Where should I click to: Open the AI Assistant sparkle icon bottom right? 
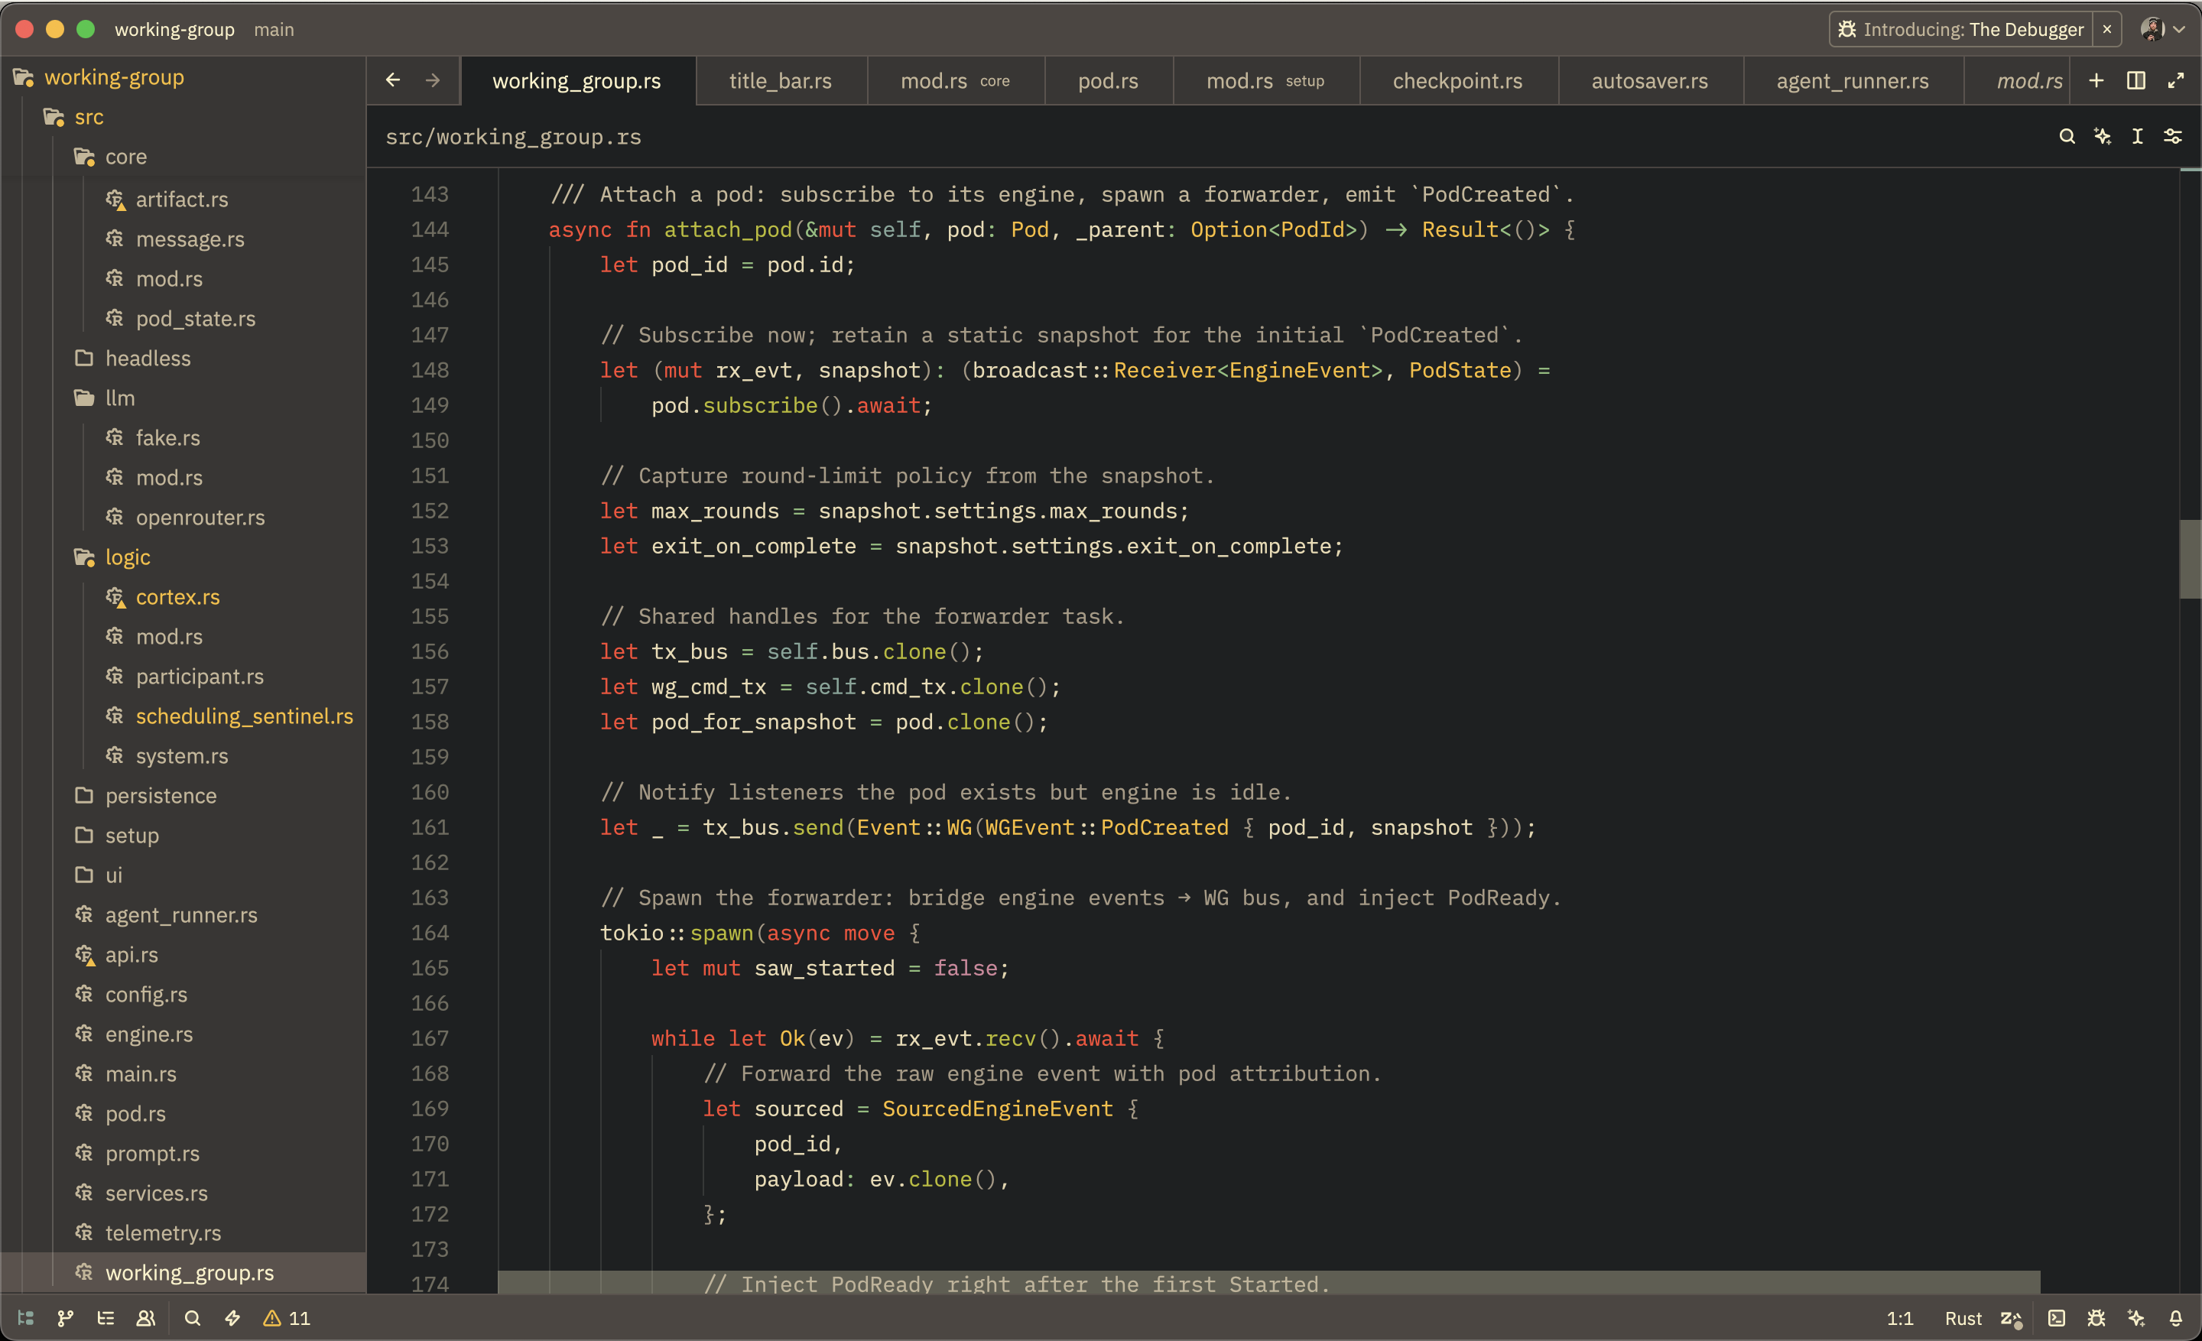[2137, 1318]
